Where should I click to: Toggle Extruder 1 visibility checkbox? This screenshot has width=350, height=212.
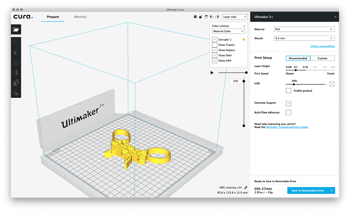click(214, 39)
